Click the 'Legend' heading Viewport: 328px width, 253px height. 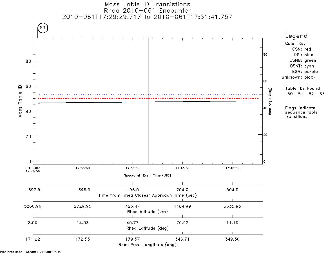pos(296,36)
